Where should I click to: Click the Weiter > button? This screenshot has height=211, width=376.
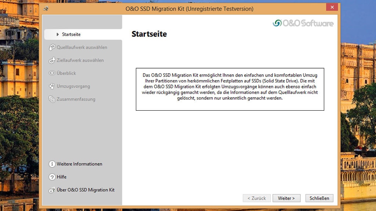coord(286,198)
